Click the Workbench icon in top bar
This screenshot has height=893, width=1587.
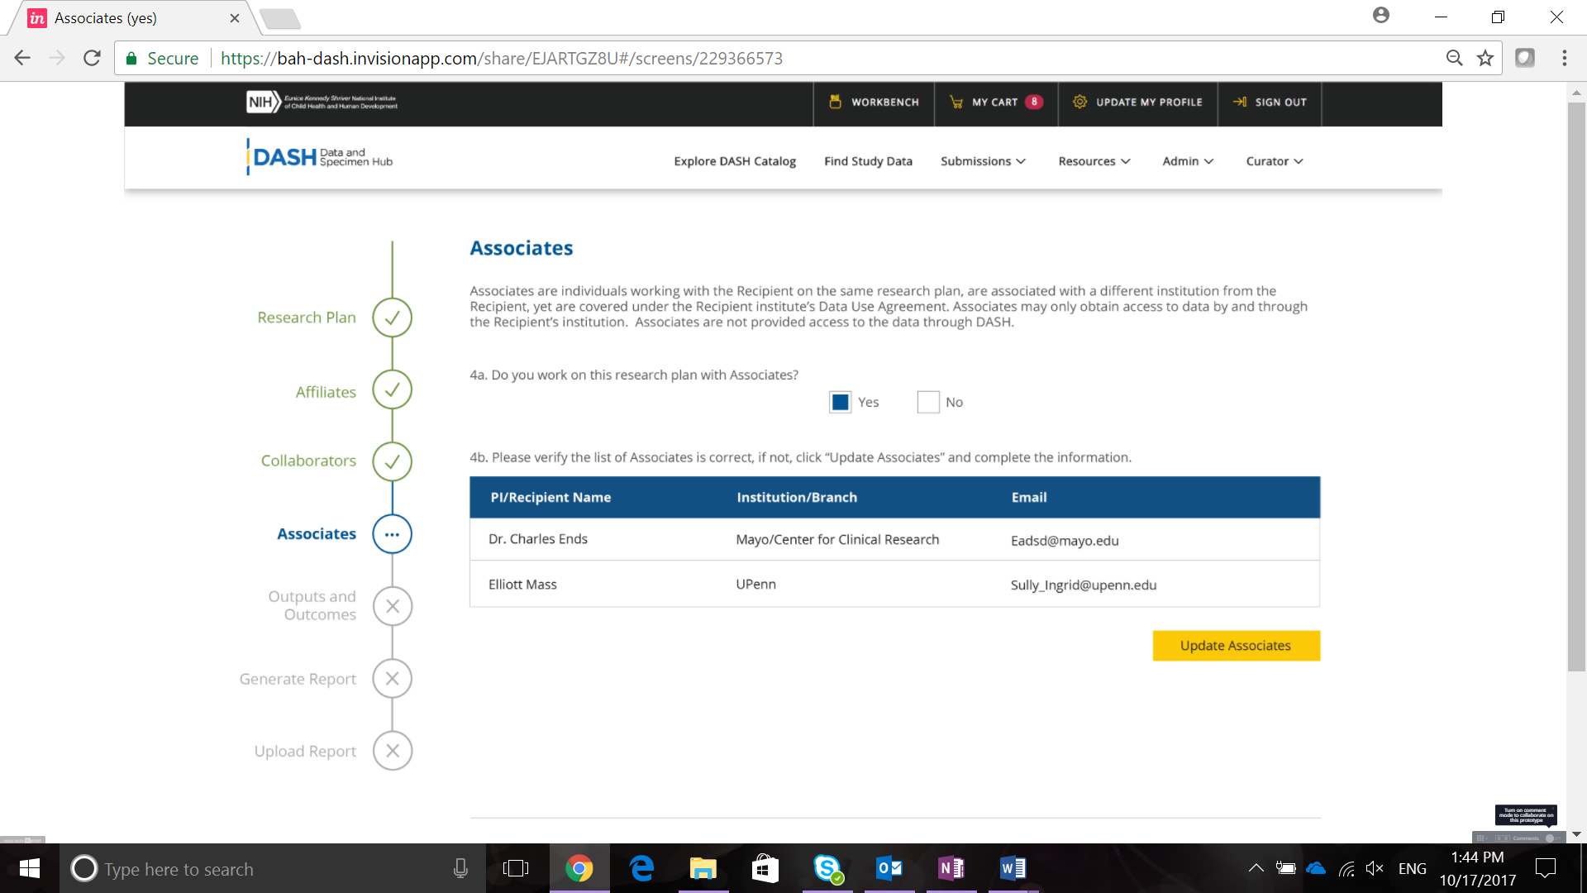[835, 102]
